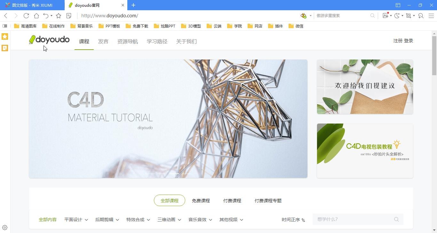Expand 音乐音效 category dropdown

(200, 220)
